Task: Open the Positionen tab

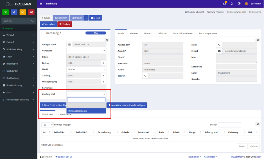Action: pyautogui.click(x=48, y=114)
